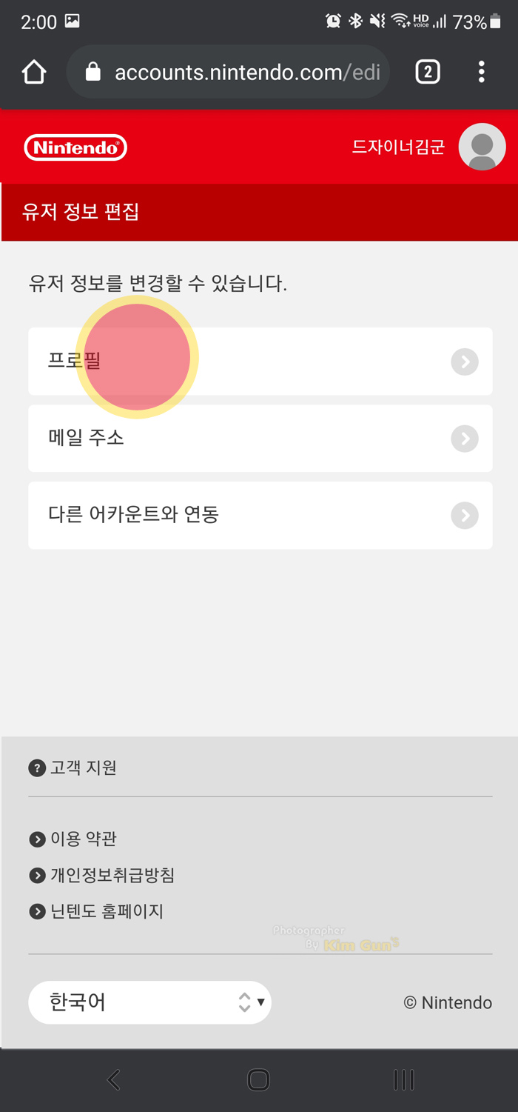Screen dimensions: 518x1112
Task: Expand the 프로필 row chevron arrow
Action: pyautogui.click(x=465, y=362)
